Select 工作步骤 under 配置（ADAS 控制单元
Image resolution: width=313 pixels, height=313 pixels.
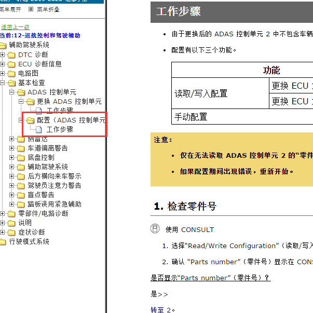pos(60,129)
